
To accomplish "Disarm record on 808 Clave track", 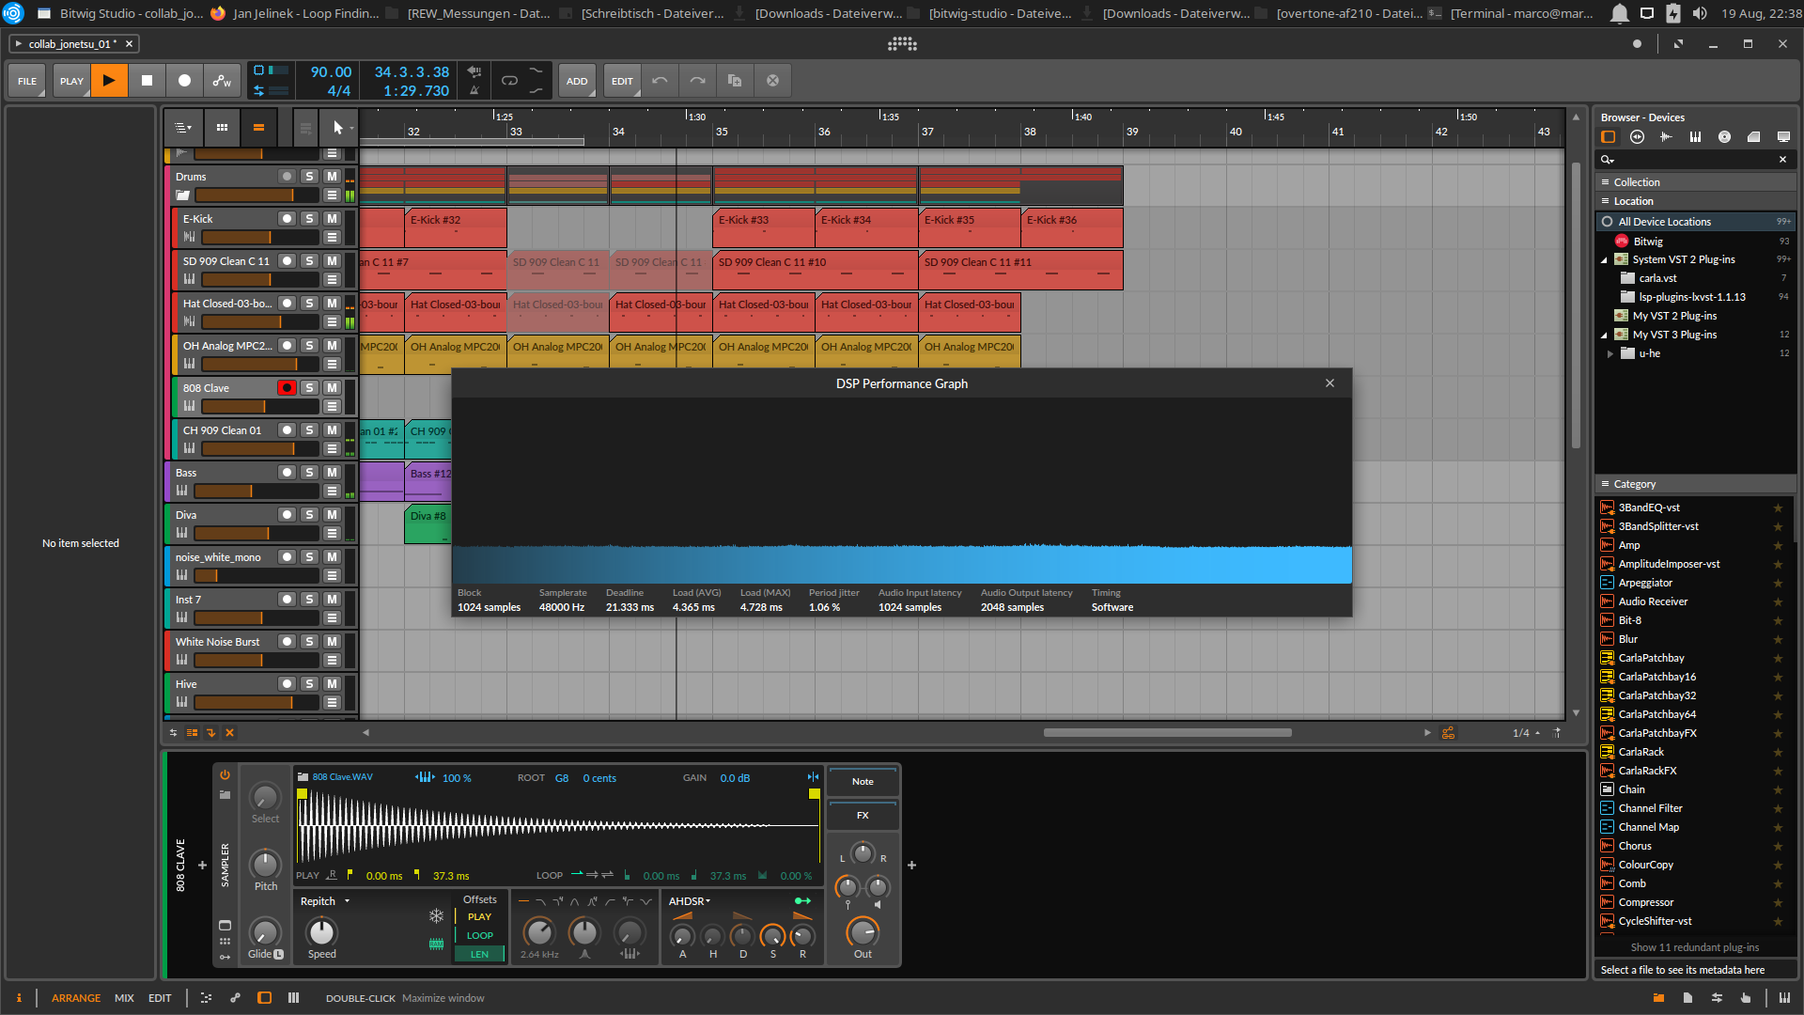I will pos(288,388).
